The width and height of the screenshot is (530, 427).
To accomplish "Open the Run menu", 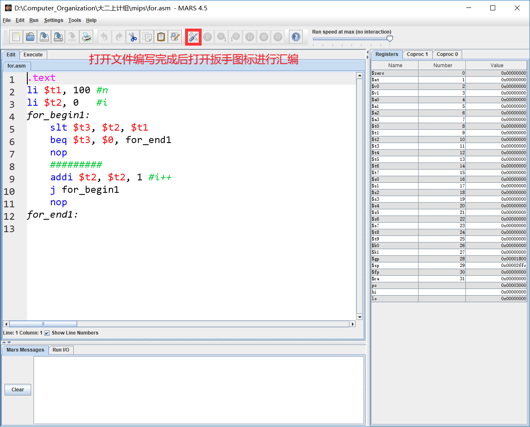I will (x=34, y=20).
